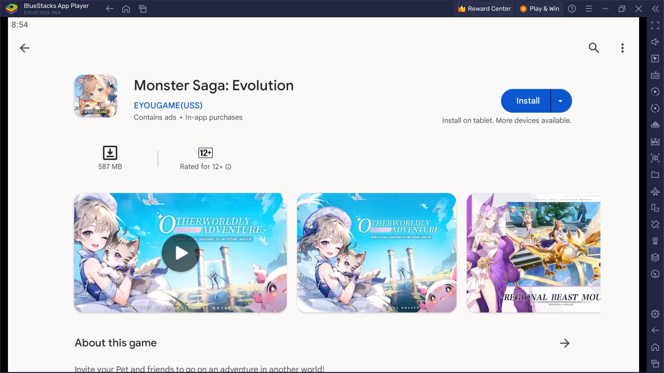Play the Monster Saga trailer video
This screenshot has height=373, width=664.
point(180,253)
